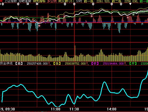Click the white 【高】 label
Viewport: 148px width, 112px height.
(x=19, y=64)
